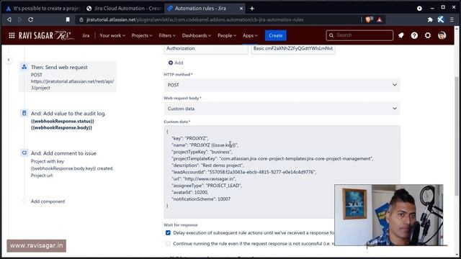Reload the page with refresh icon

pos(30,19)
